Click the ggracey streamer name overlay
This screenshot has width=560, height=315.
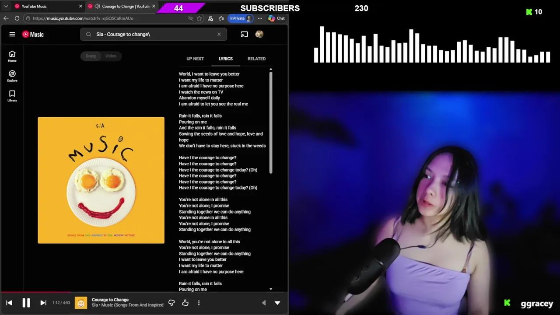pyautogui.click(x=537, y=303)
